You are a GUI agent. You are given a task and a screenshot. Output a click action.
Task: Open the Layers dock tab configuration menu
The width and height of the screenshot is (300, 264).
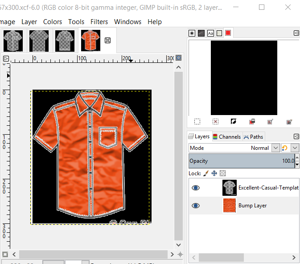[x=296, y=136]
